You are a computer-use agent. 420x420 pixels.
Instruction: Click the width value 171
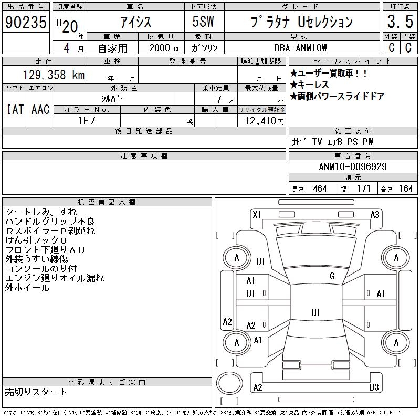(364, 188)
